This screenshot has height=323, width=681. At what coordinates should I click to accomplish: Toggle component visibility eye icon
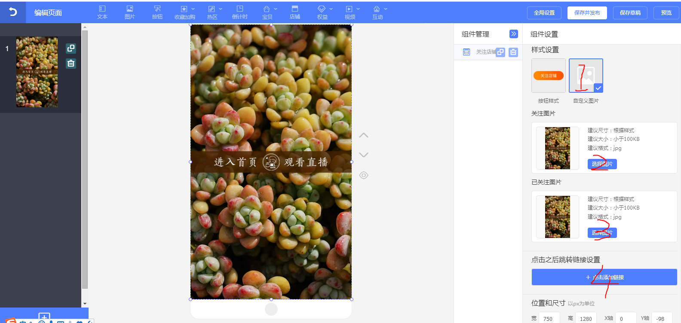point(364,175)
